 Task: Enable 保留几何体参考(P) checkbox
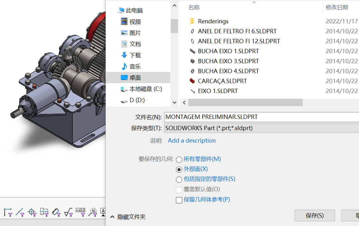(179, 200)
